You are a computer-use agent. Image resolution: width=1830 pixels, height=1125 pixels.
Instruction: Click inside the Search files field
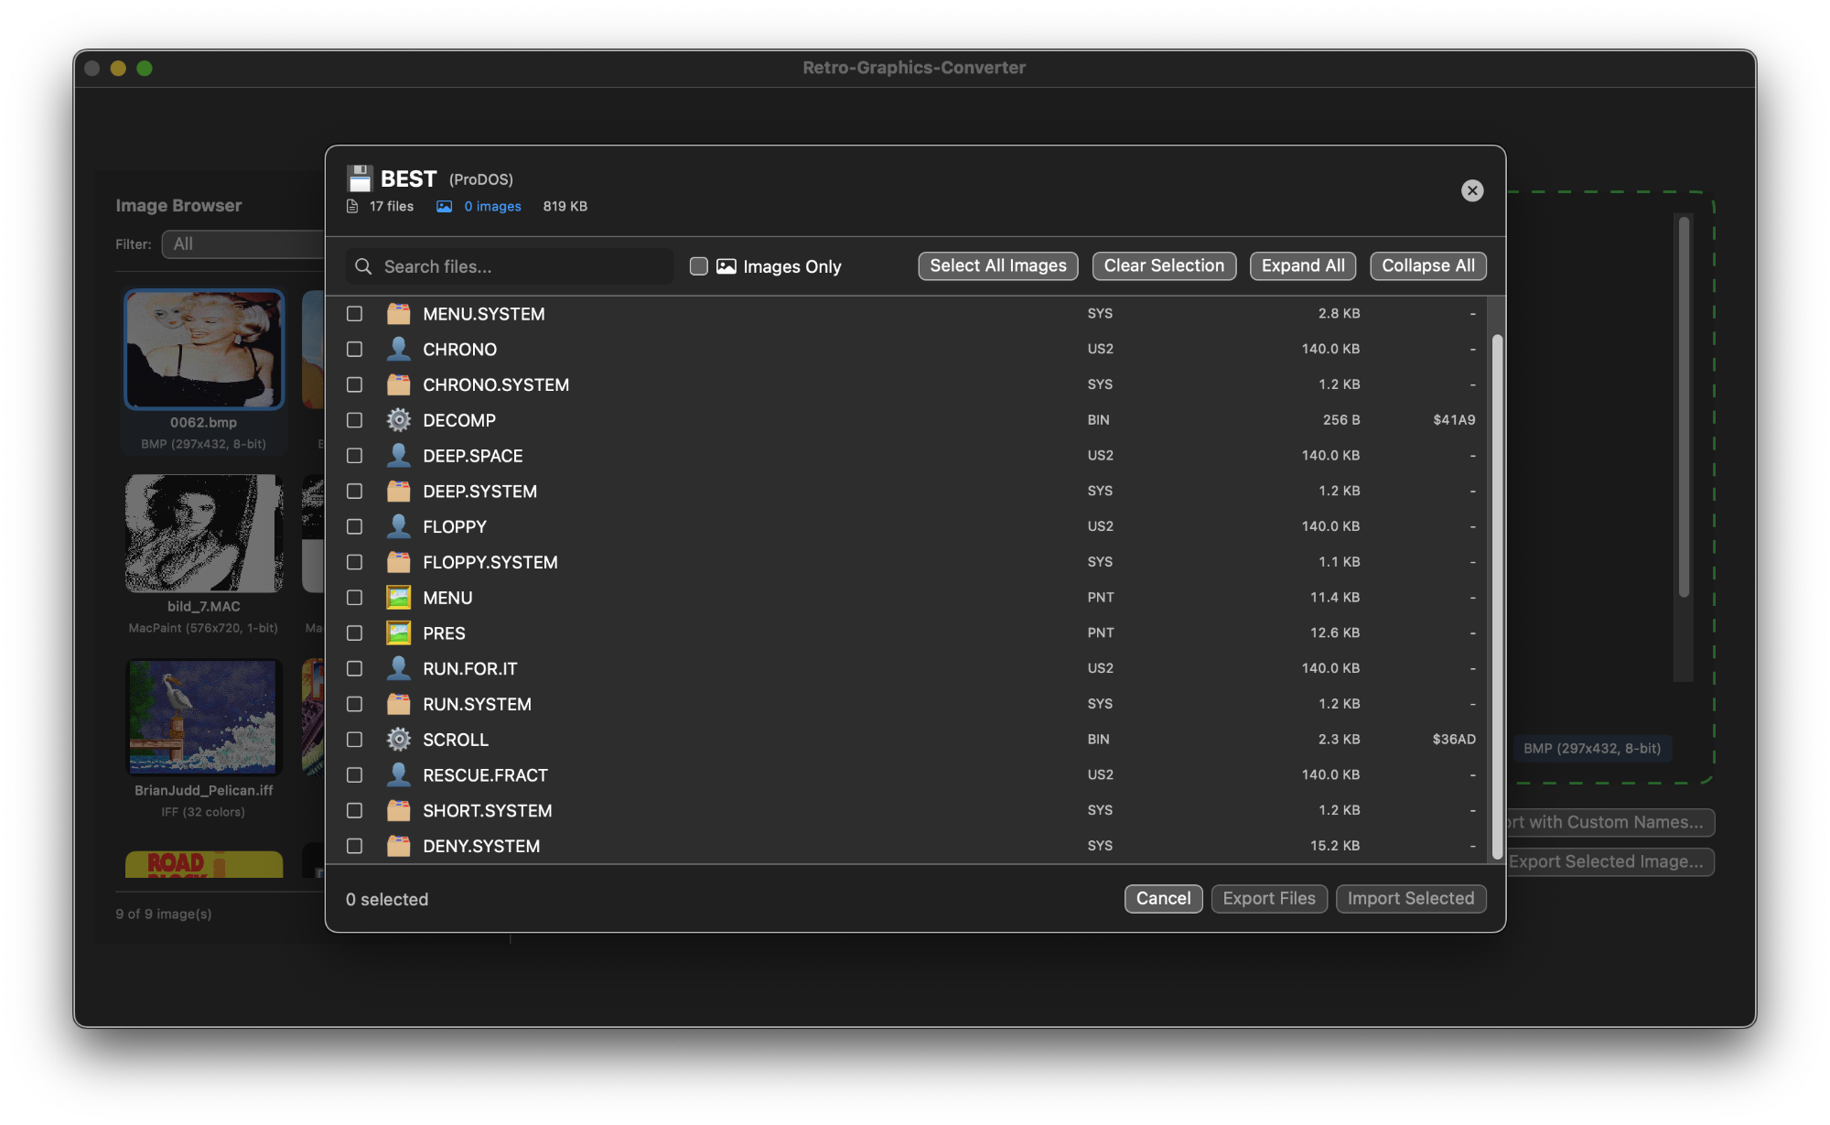pyautogui.click(x=512, y=266)
